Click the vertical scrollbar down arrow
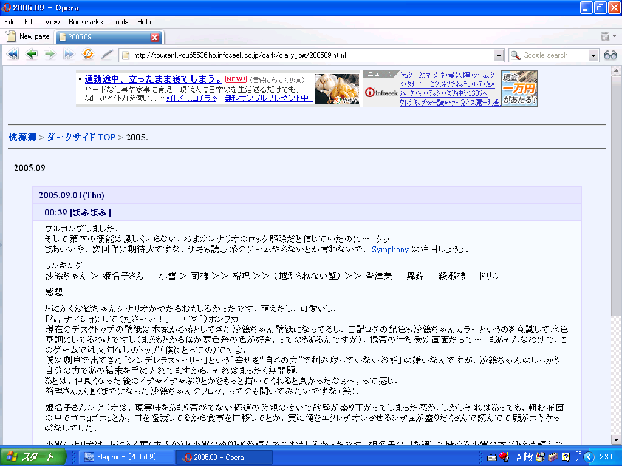The width and height of the screenshot is (622, 466). coord(617,439)
